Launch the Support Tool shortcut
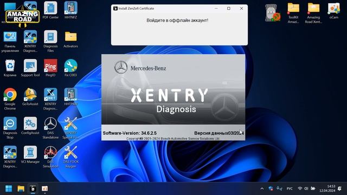347x195 pixels. (x=30, y=68)
